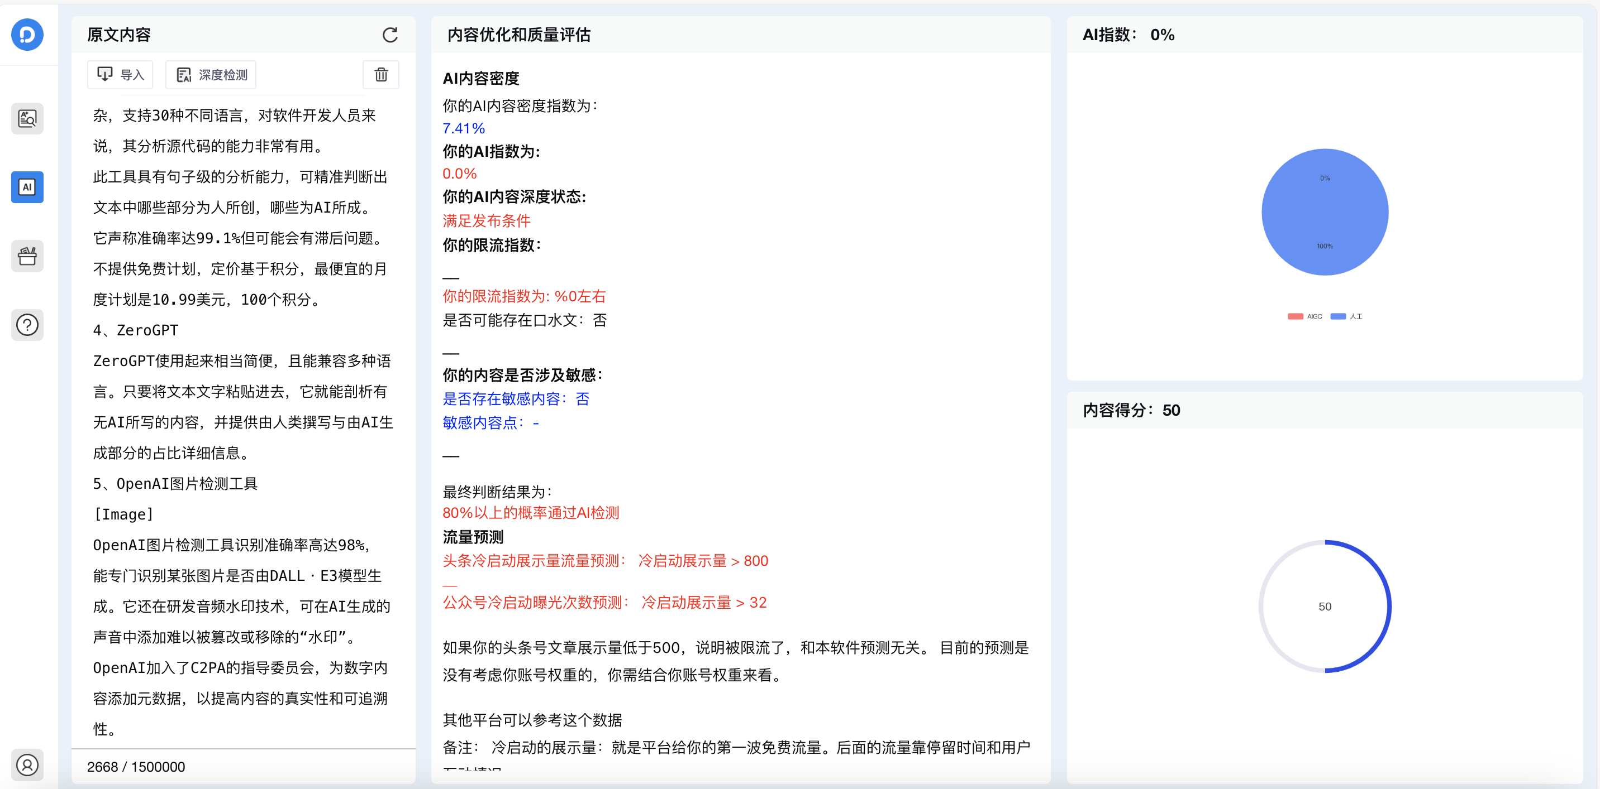This screenshot has width=1600, height=789.
Task: Open the image search sidebar icon
Action: pos(27,118)
